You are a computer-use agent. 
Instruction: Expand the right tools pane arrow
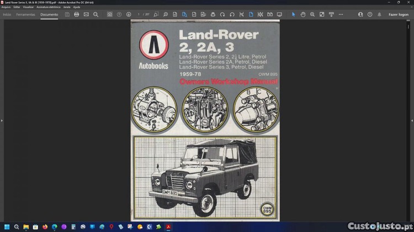pos(412,120)
